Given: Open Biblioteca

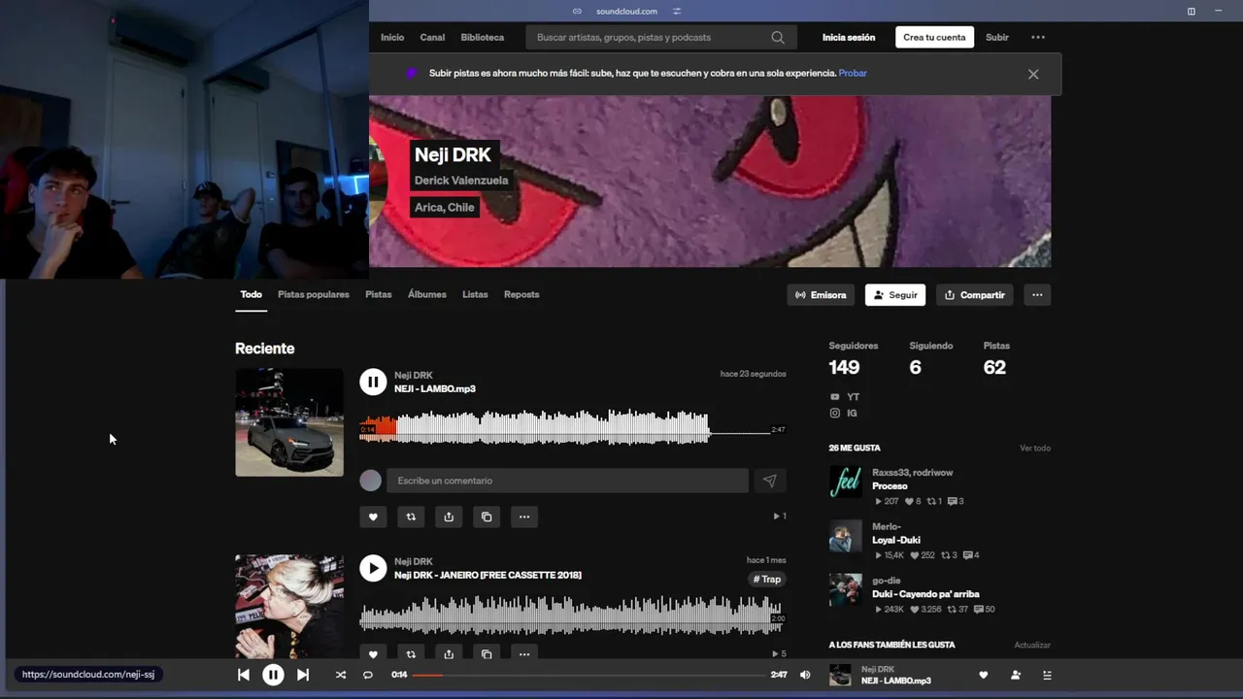Looking at the screenshot, I should [483, 37].
